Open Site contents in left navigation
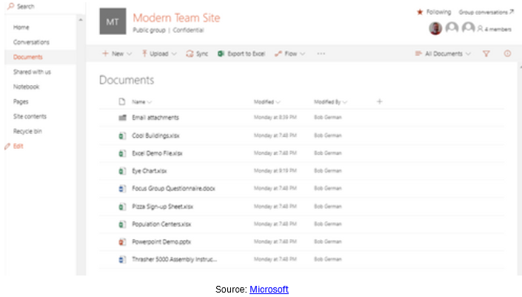The image size is (522, 297). click(x=30, y=116)
